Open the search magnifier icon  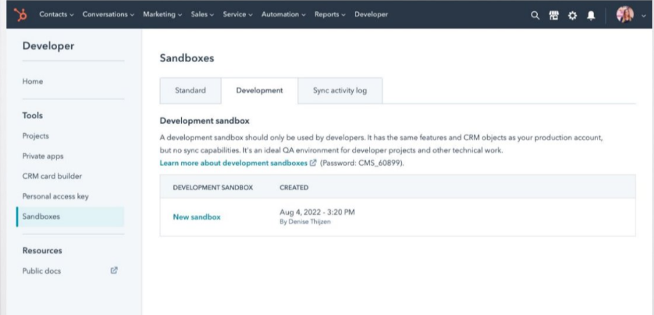(535, 15)
